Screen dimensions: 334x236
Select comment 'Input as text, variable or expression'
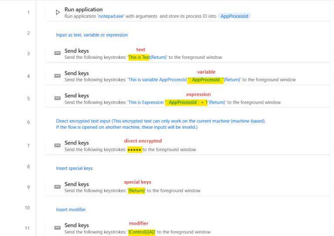point(92,35)
